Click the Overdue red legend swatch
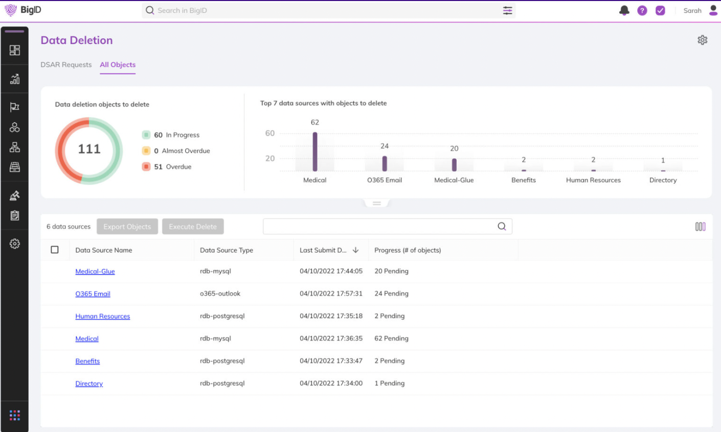The height and width of the screenshot is (432, 721). tap(146, 166)
